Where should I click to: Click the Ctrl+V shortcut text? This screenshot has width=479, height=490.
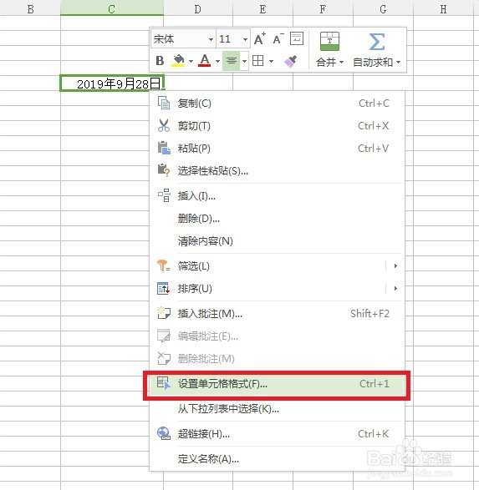click(373, 148)
